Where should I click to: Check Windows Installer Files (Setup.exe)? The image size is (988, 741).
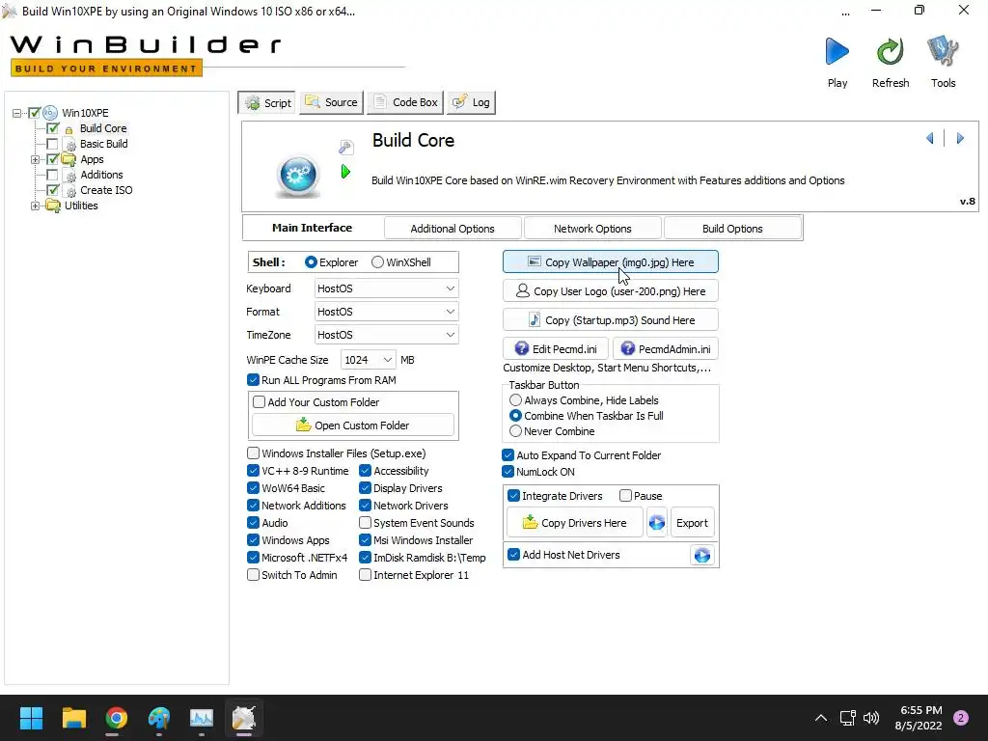tap(254, 453)
